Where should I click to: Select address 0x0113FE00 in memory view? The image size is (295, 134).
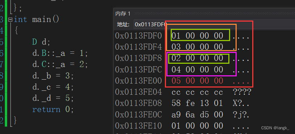coord(138,81)
